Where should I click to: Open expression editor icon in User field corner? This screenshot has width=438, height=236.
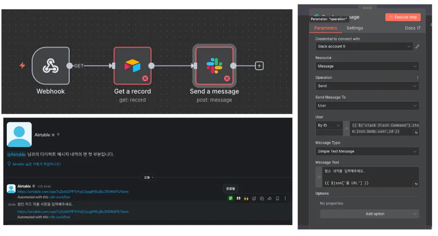pyautogui.click(x=416, y=133)
